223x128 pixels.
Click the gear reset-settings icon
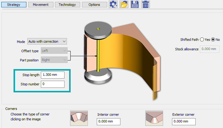tap(114, 4)
